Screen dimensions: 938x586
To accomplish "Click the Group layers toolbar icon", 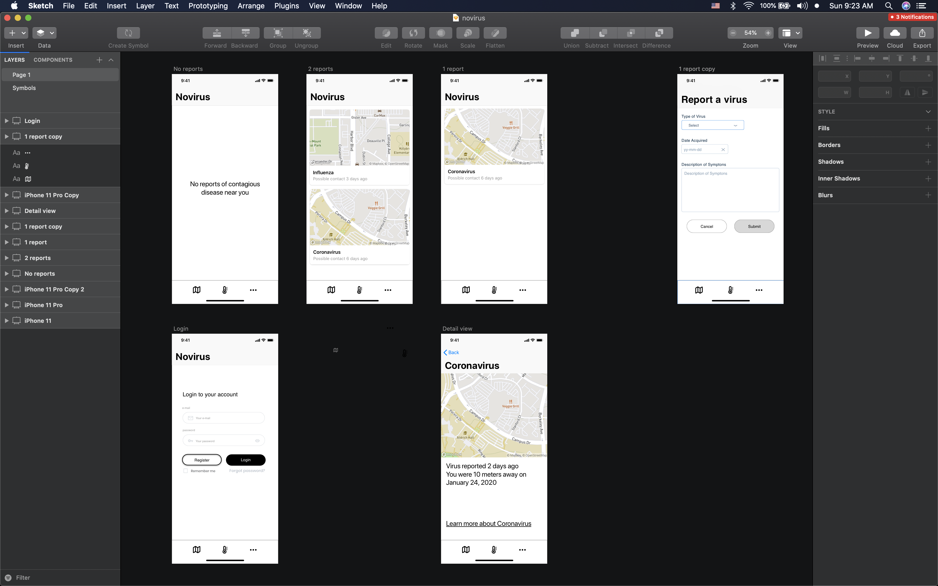I will pos(278,33).
